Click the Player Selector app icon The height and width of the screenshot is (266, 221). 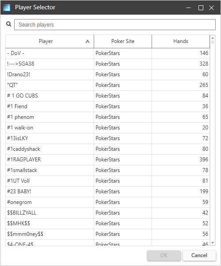coord(7,8)
